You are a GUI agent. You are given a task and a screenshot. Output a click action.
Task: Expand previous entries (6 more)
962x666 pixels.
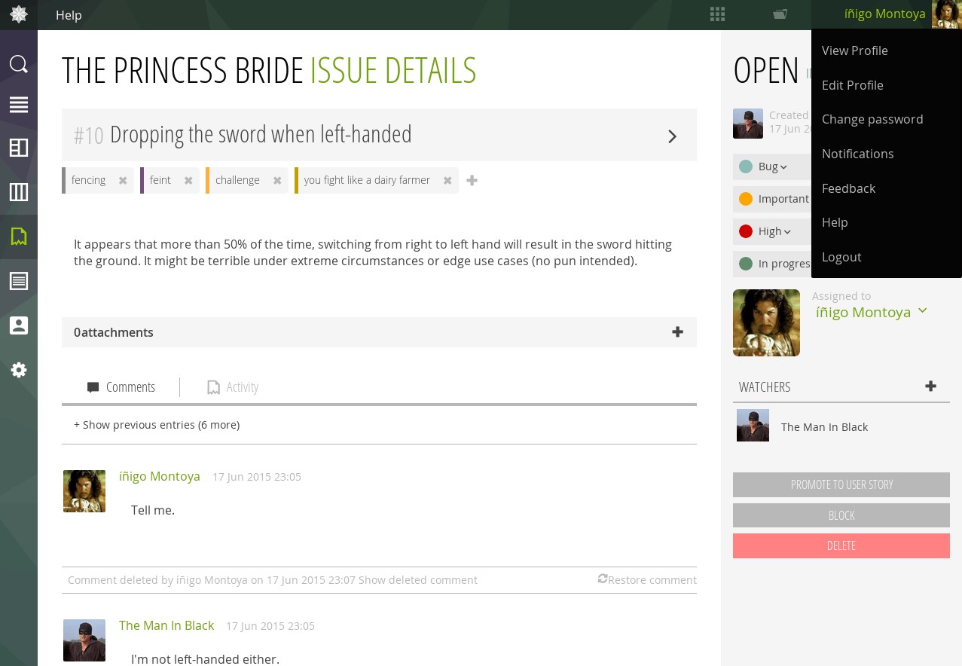coord(157,425)
